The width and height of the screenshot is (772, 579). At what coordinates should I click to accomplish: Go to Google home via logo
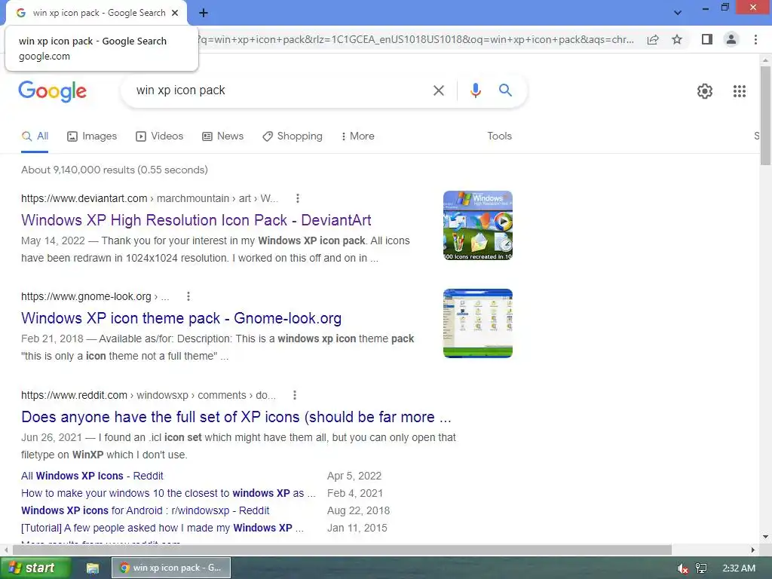pos(52,91)
